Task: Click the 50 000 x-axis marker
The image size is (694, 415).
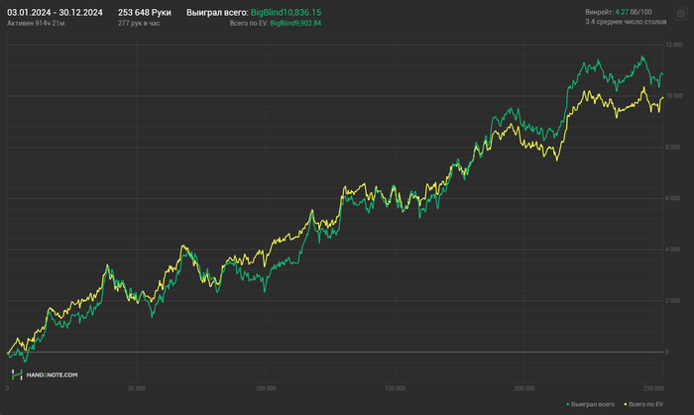Action: (x=136, y=388)
